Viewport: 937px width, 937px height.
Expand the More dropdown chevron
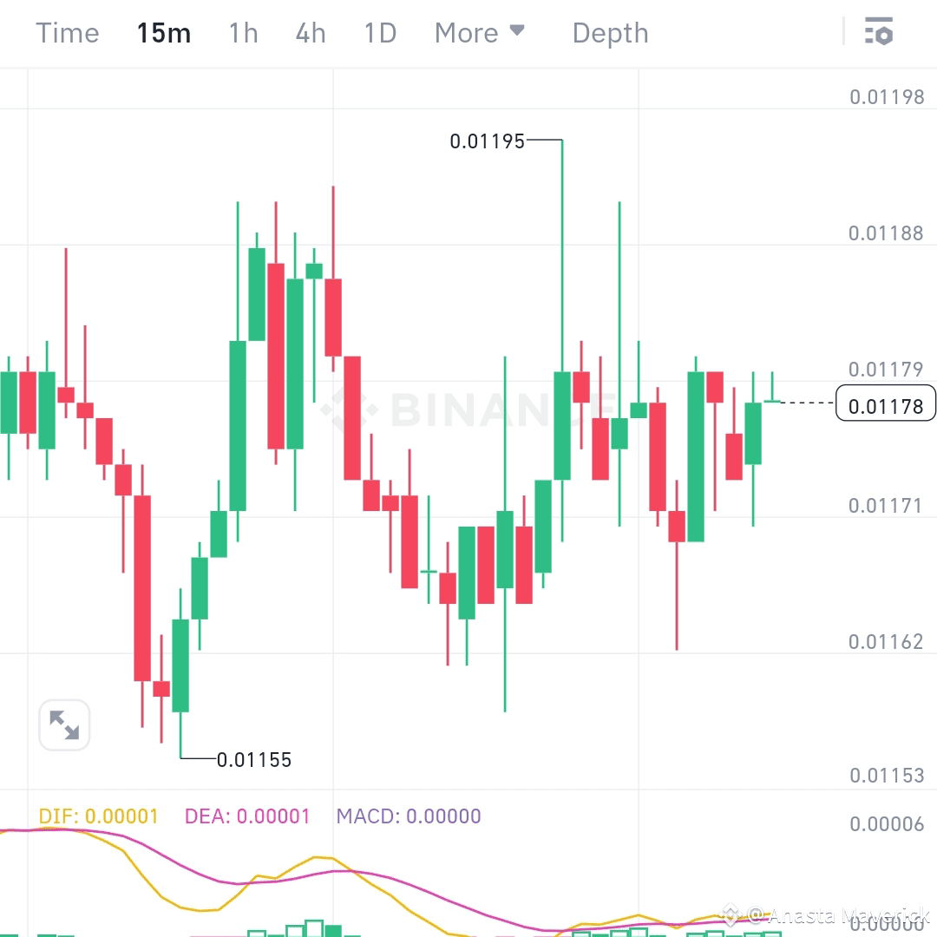[x=518, y=32]
